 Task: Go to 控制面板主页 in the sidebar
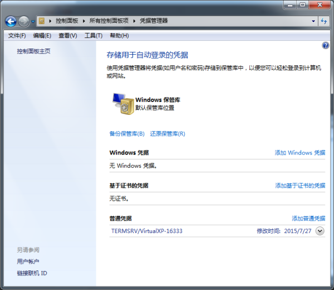[34, 51]
